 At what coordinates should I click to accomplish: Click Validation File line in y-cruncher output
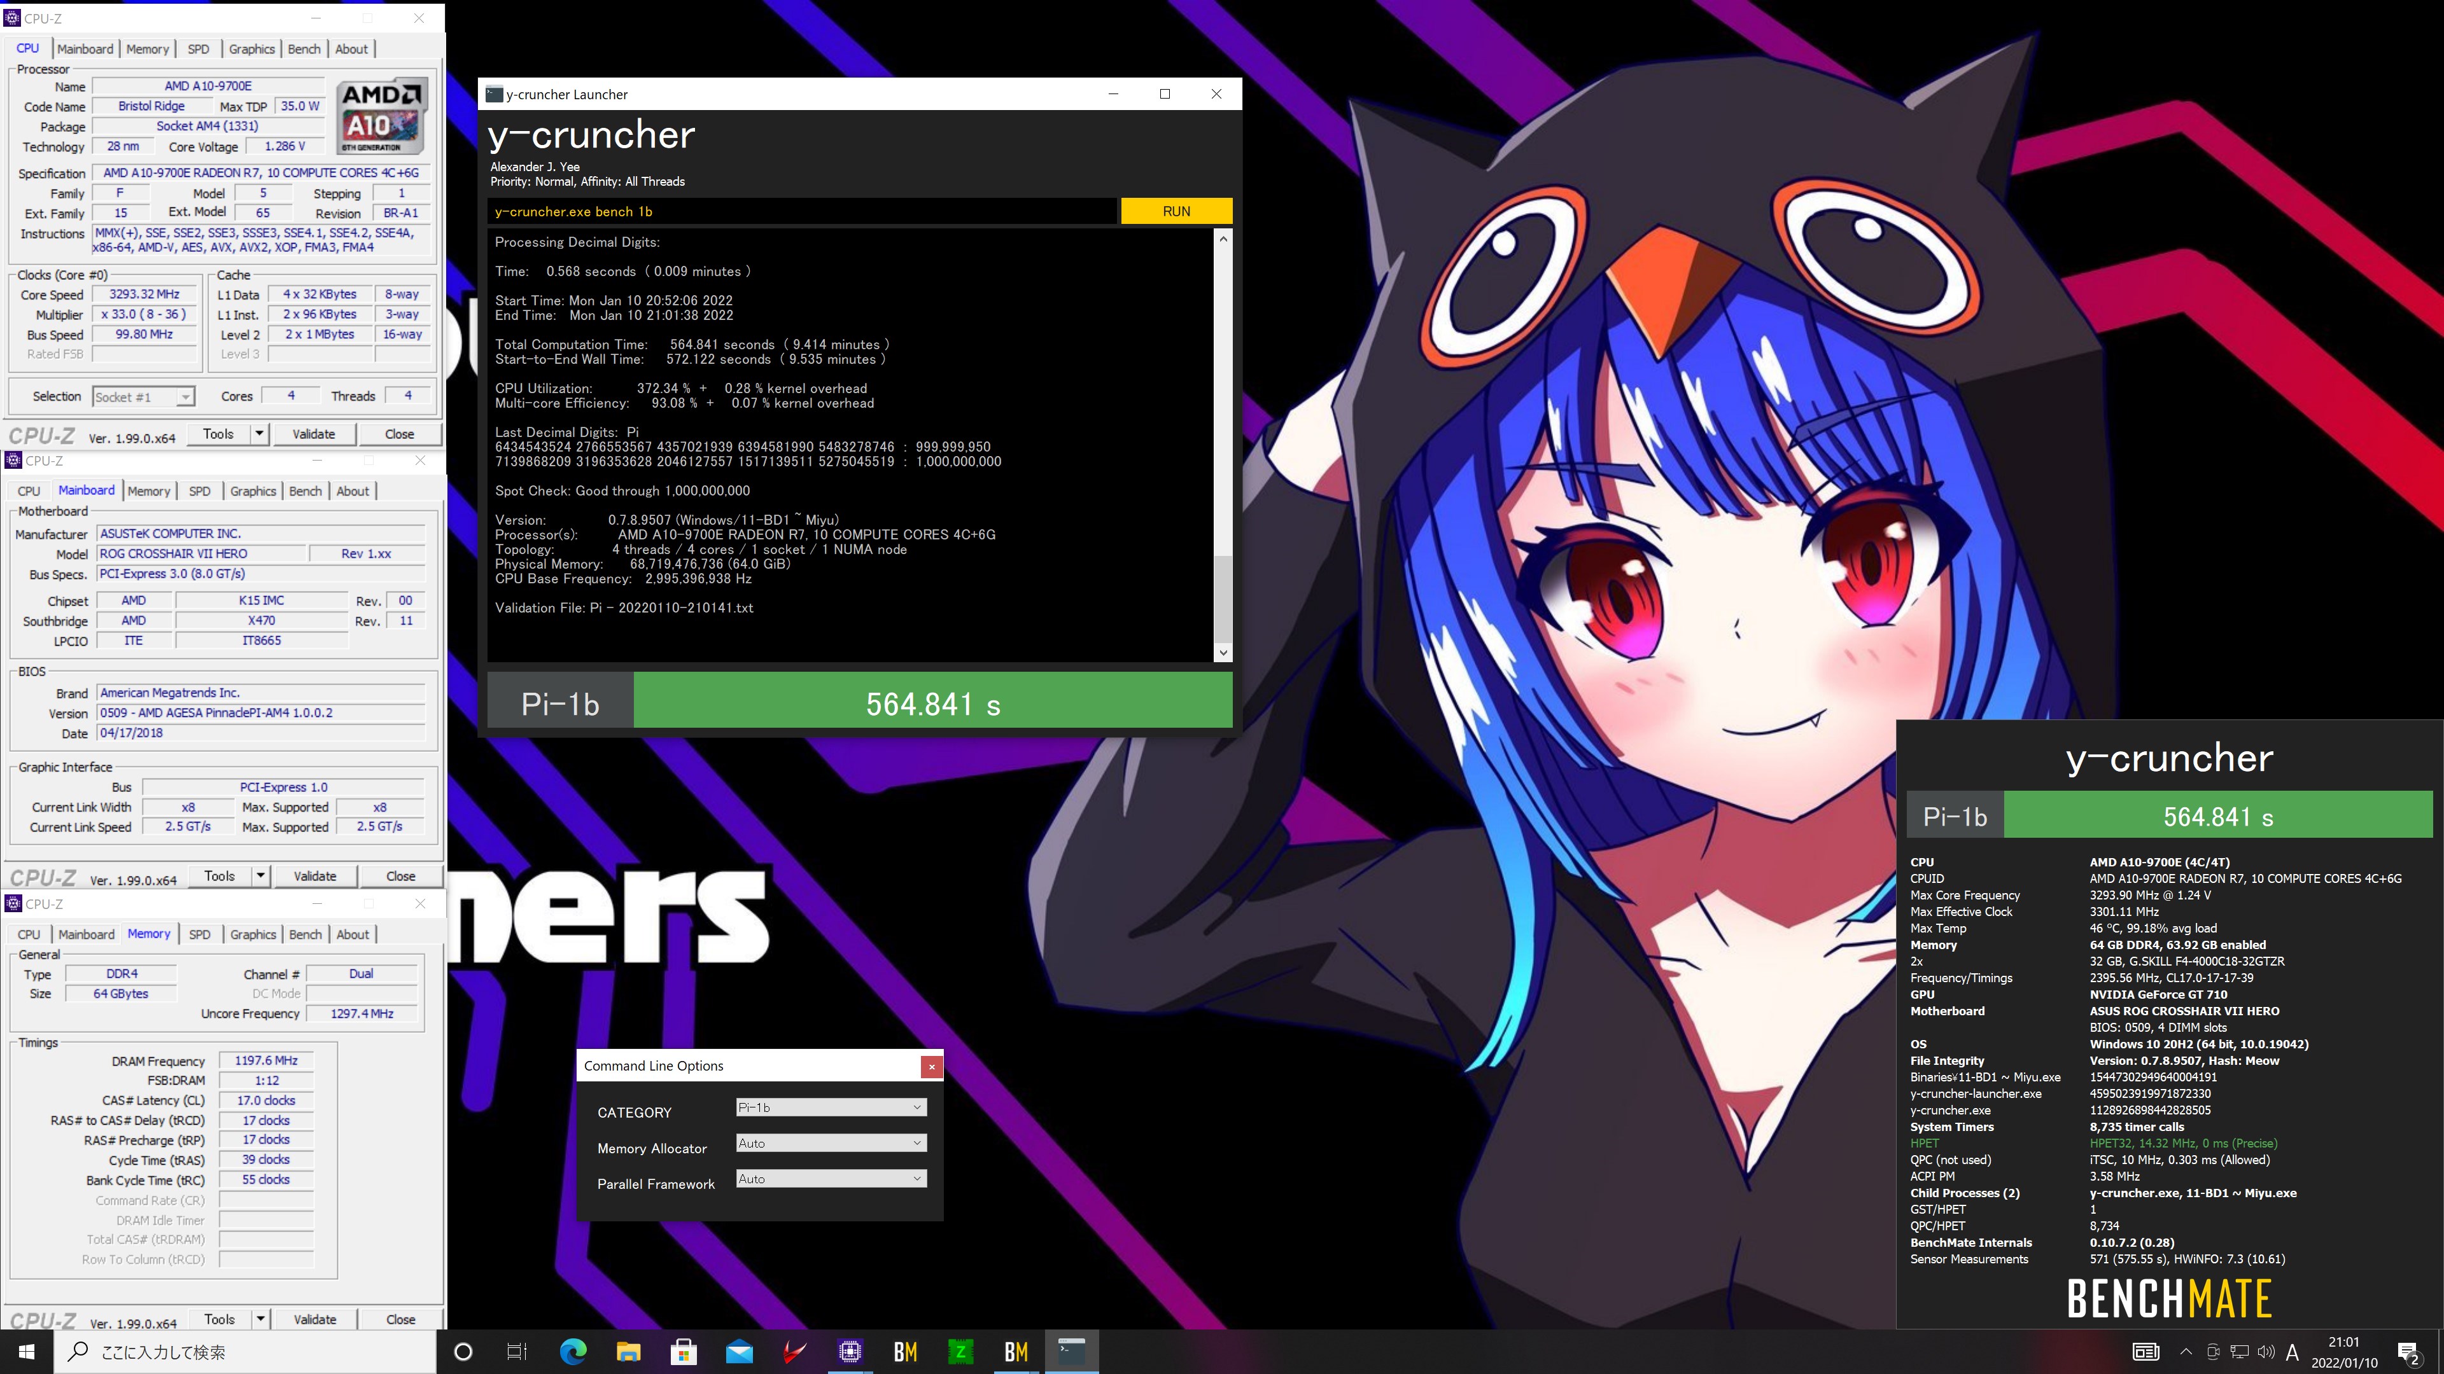coord(624,608)
